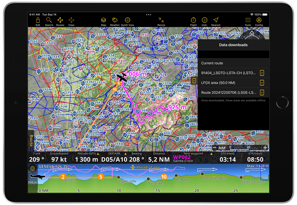Tap the Bearing 208° value
This screenshot has height=205, width=297.
[x=137, y=160]
